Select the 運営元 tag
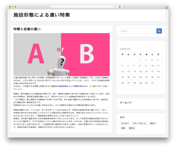Image resolution: width=176 pixels, height=148 pixels. (132, 128)
